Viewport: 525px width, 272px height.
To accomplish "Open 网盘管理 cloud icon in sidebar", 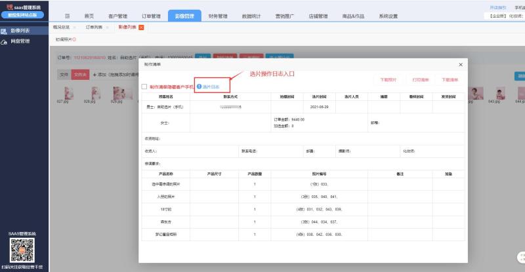I will 4,42.
